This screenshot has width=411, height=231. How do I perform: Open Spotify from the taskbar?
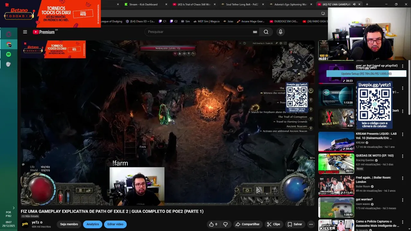click(x=9, y=54)
